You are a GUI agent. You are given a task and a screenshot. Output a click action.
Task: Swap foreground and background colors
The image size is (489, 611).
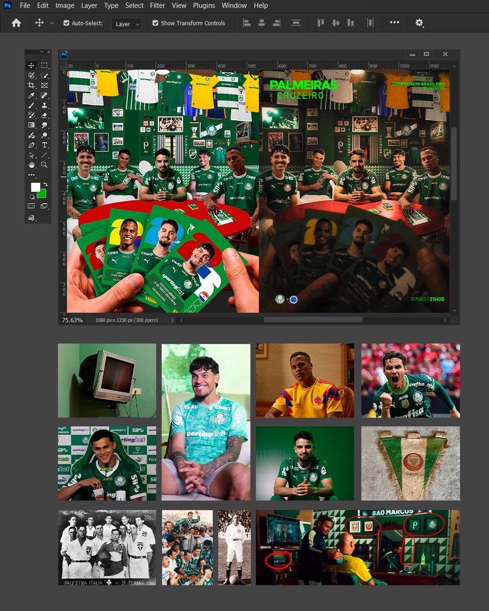point(45,184)
